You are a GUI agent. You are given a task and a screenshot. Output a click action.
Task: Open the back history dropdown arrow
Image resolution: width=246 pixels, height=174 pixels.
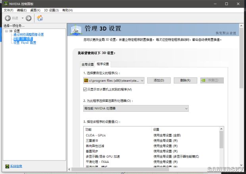tap(22, 18)
